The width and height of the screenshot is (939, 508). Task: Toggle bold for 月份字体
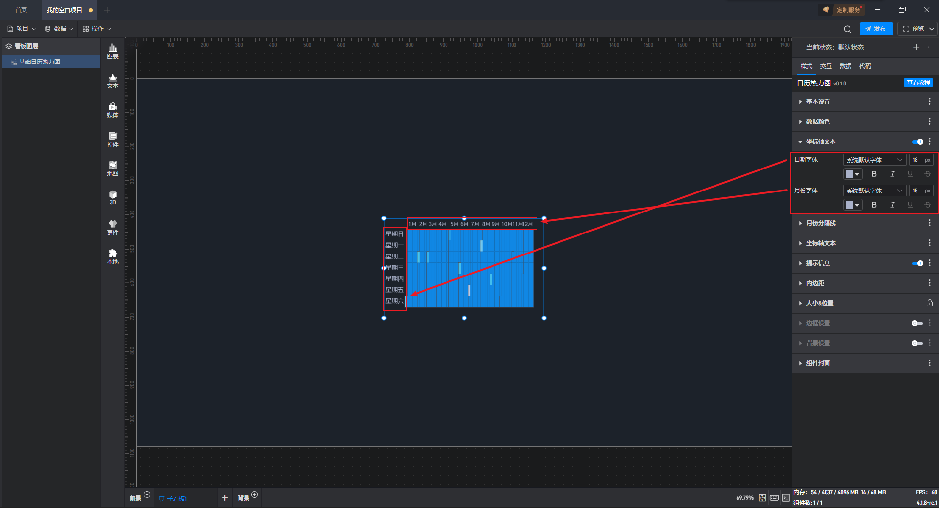(x=874, y=205)
